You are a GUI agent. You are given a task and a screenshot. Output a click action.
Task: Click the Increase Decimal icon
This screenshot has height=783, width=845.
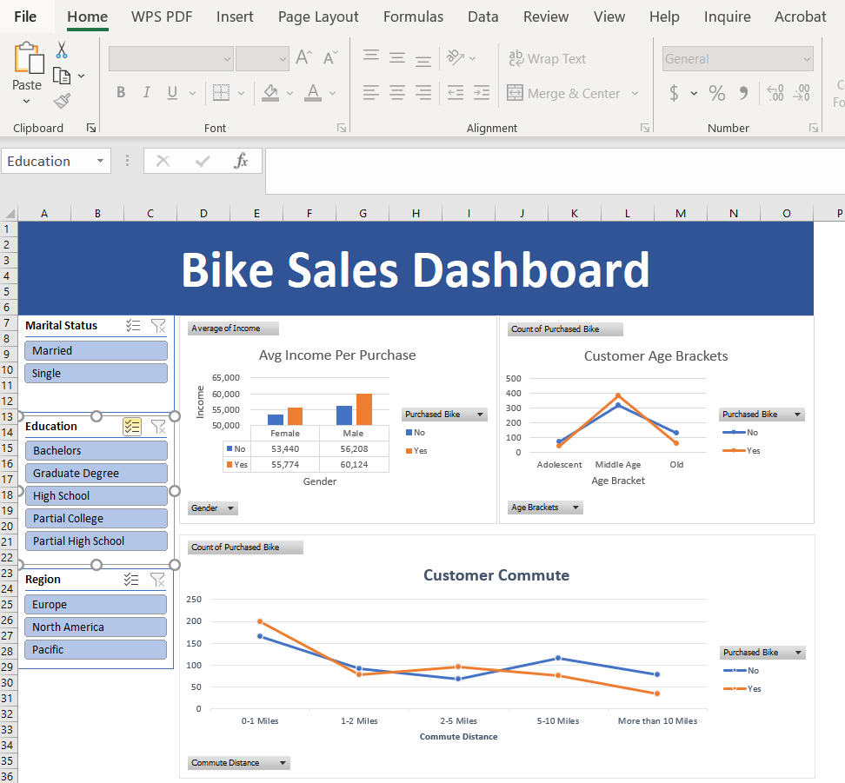click(x=775, y=93)
